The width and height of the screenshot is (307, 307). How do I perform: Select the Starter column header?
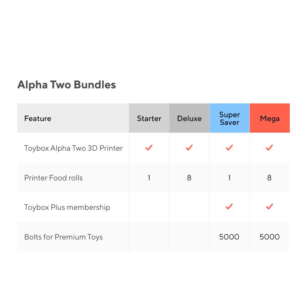[x=149, y=118]
